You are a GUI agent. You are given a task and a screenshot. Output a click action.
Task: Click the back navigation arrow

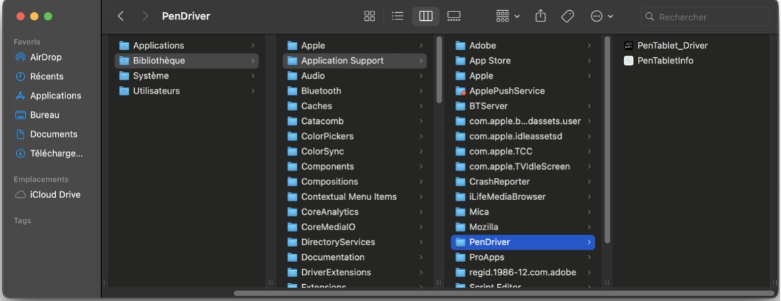pyautogui.click(x=121, y=16)
